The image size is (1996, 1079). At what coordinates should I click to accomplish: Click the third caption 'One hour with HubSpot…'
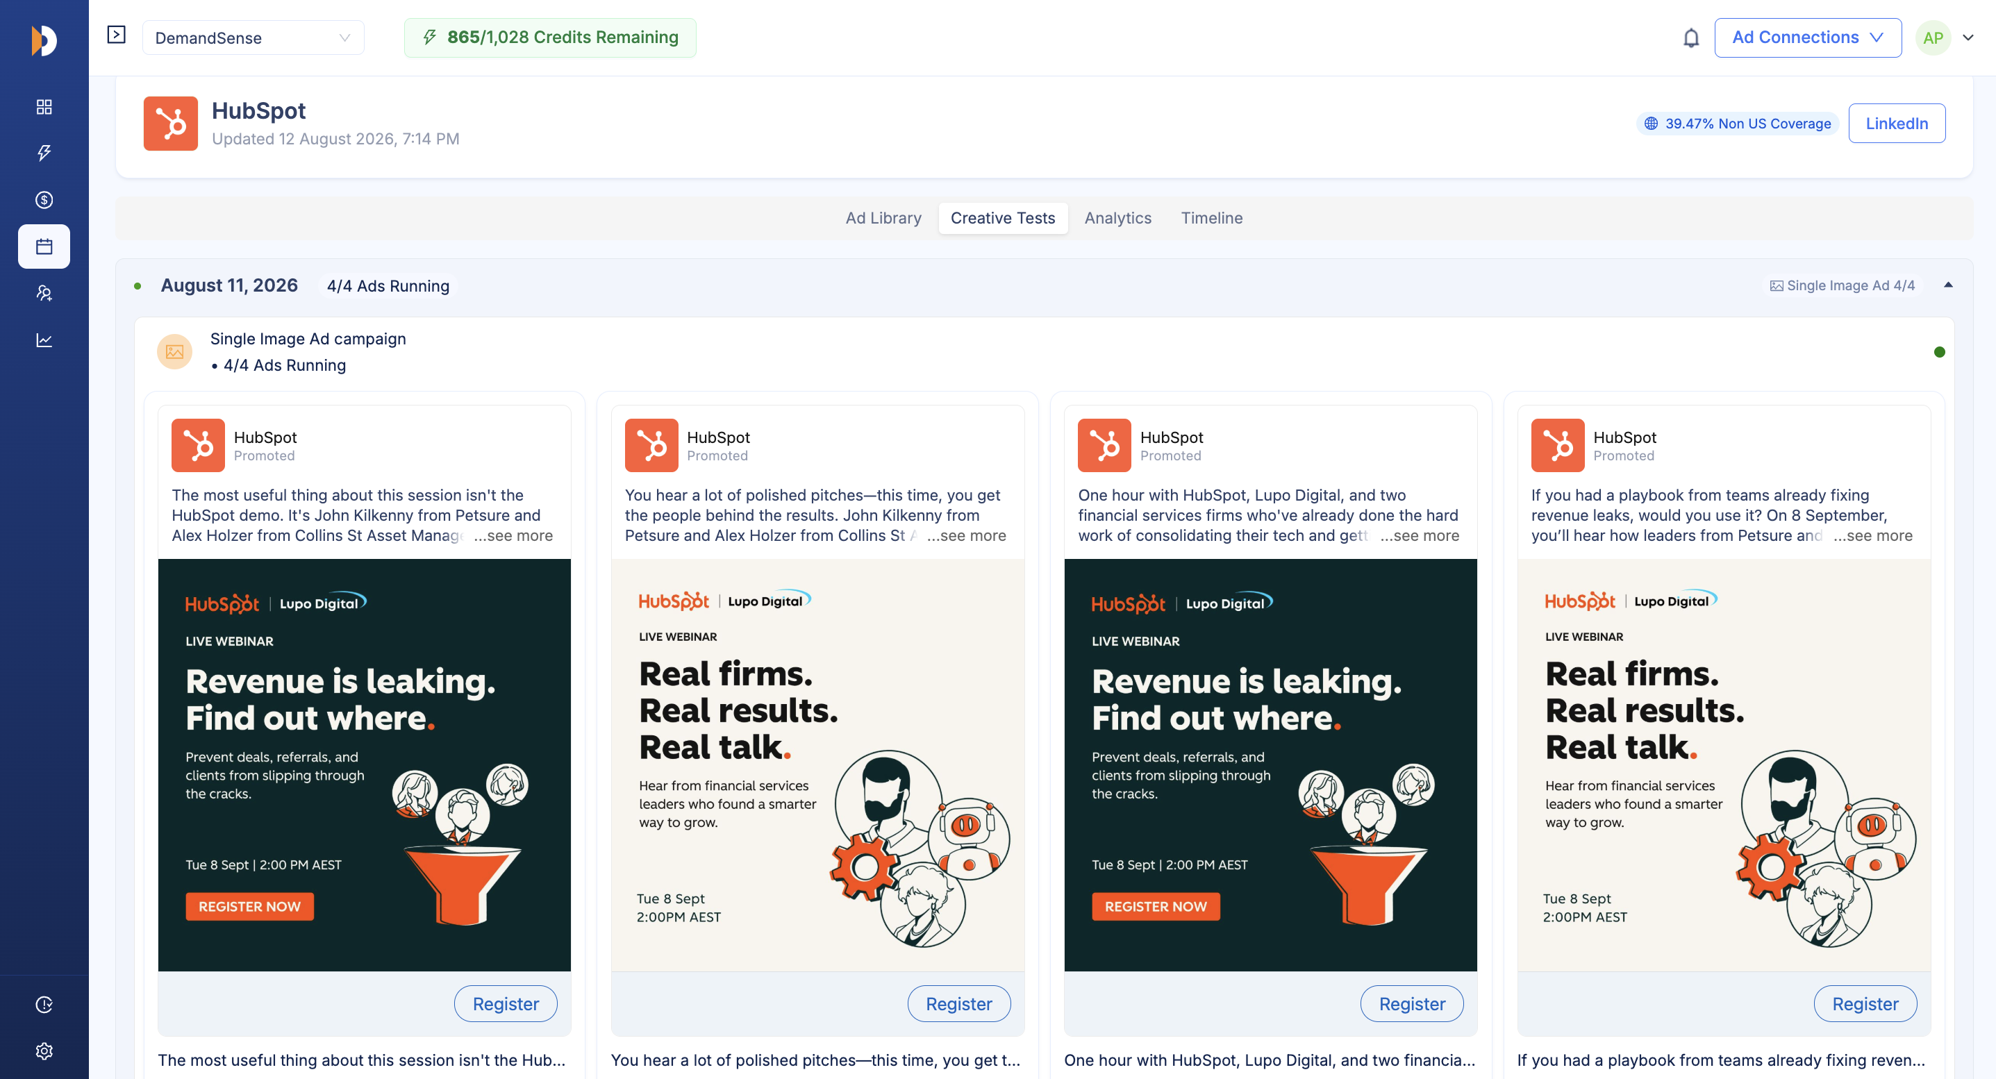pyautogui.click(x=1269, y=1059)
